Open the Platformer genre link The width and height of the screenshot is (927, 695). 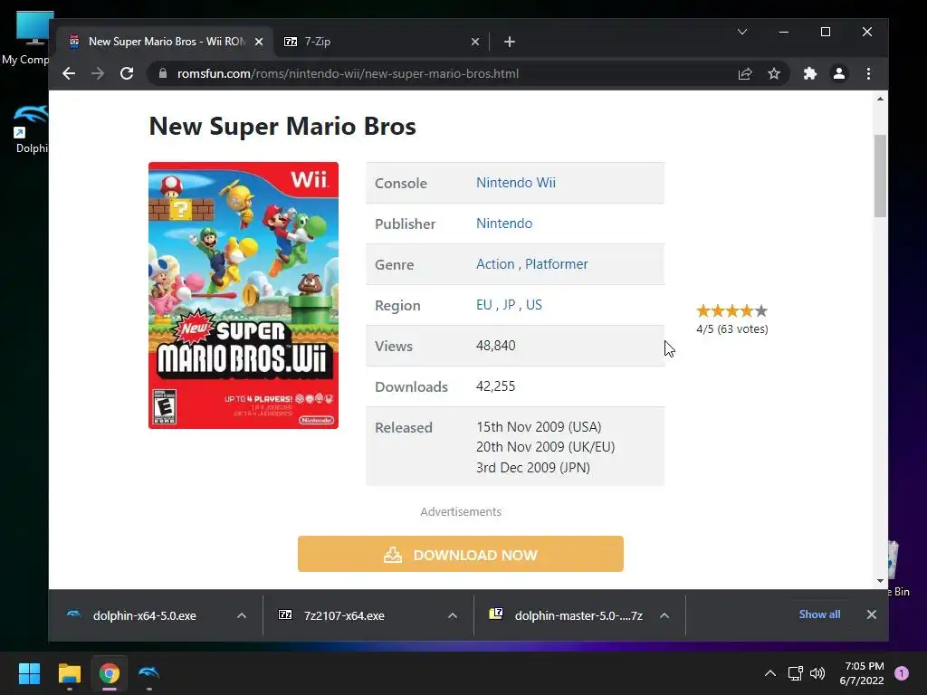point(557,264)
